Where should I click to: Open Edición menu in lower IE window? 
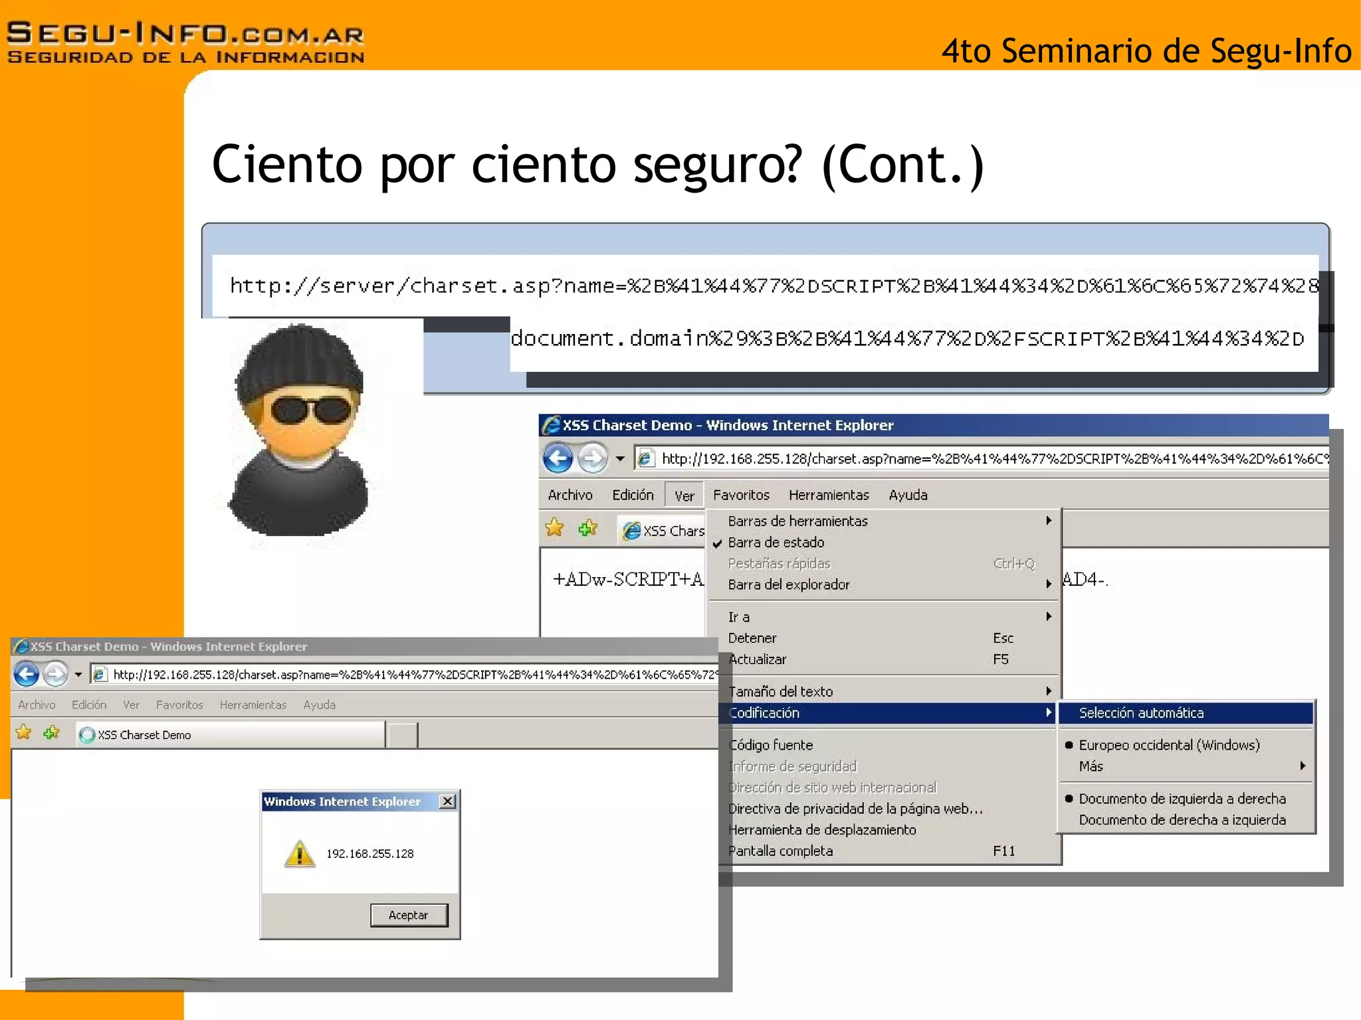click(x=89, y=705)
